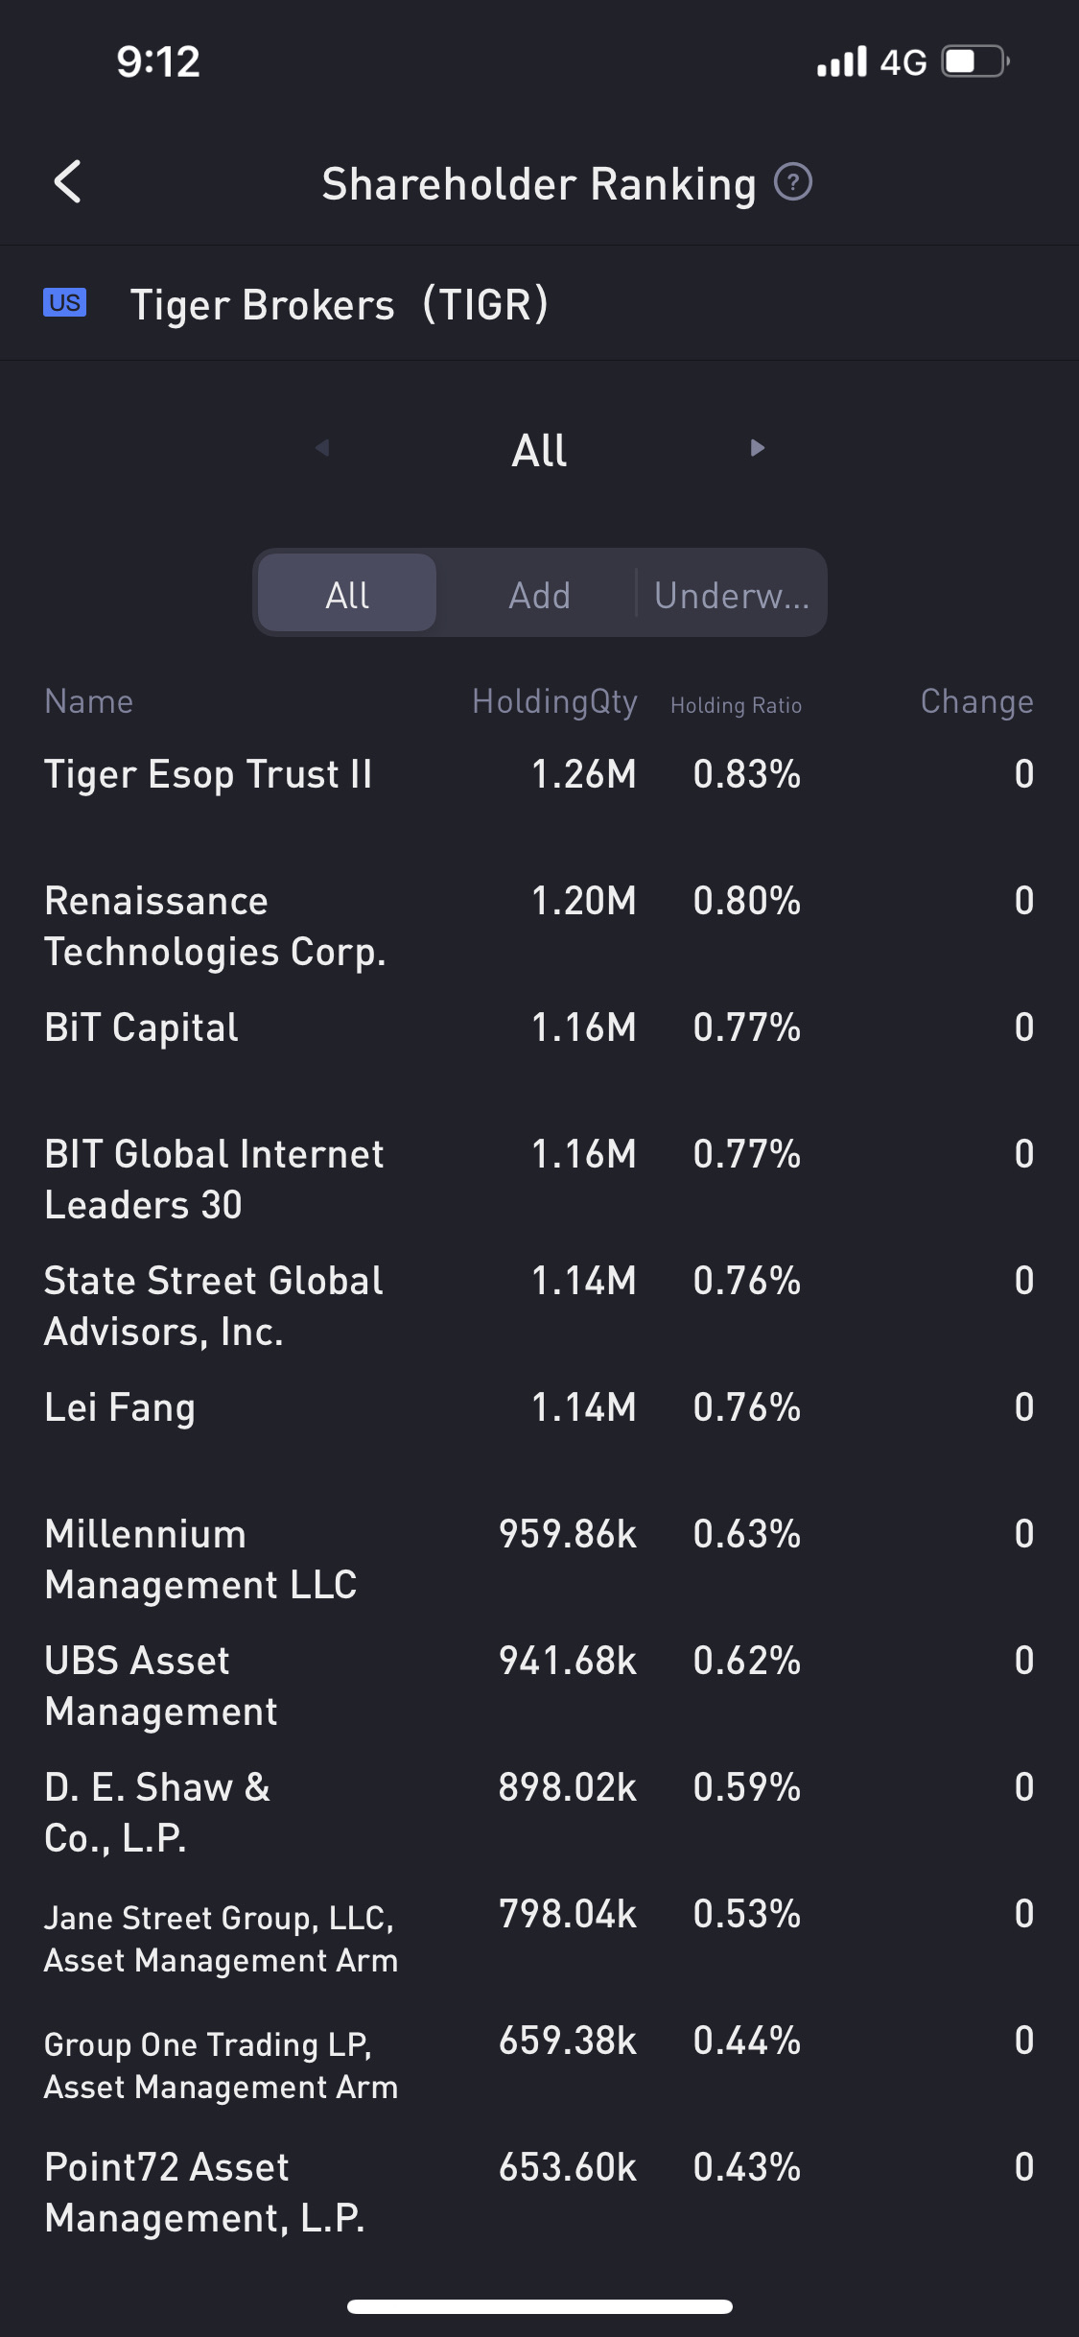Open the All period selector
Image resolution: width=1079 pixels, height=2337 pixels.
(539, 450)
